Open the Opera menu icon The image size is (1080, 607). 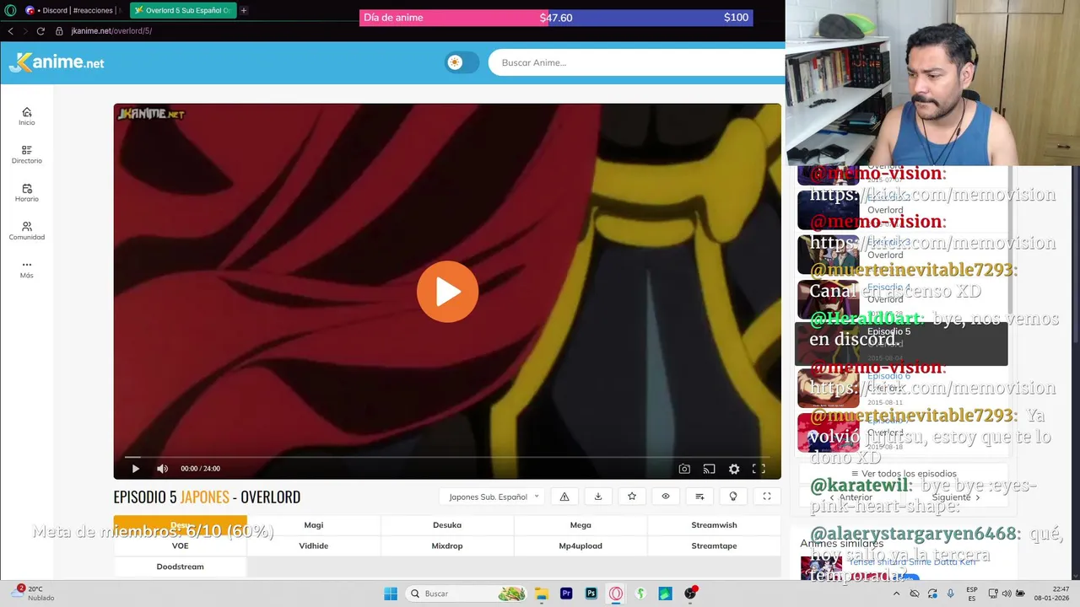[10, 10]
